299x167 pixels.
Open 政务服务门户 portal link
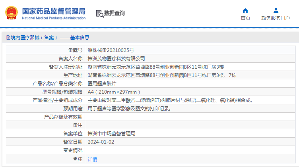pos(276,18)
